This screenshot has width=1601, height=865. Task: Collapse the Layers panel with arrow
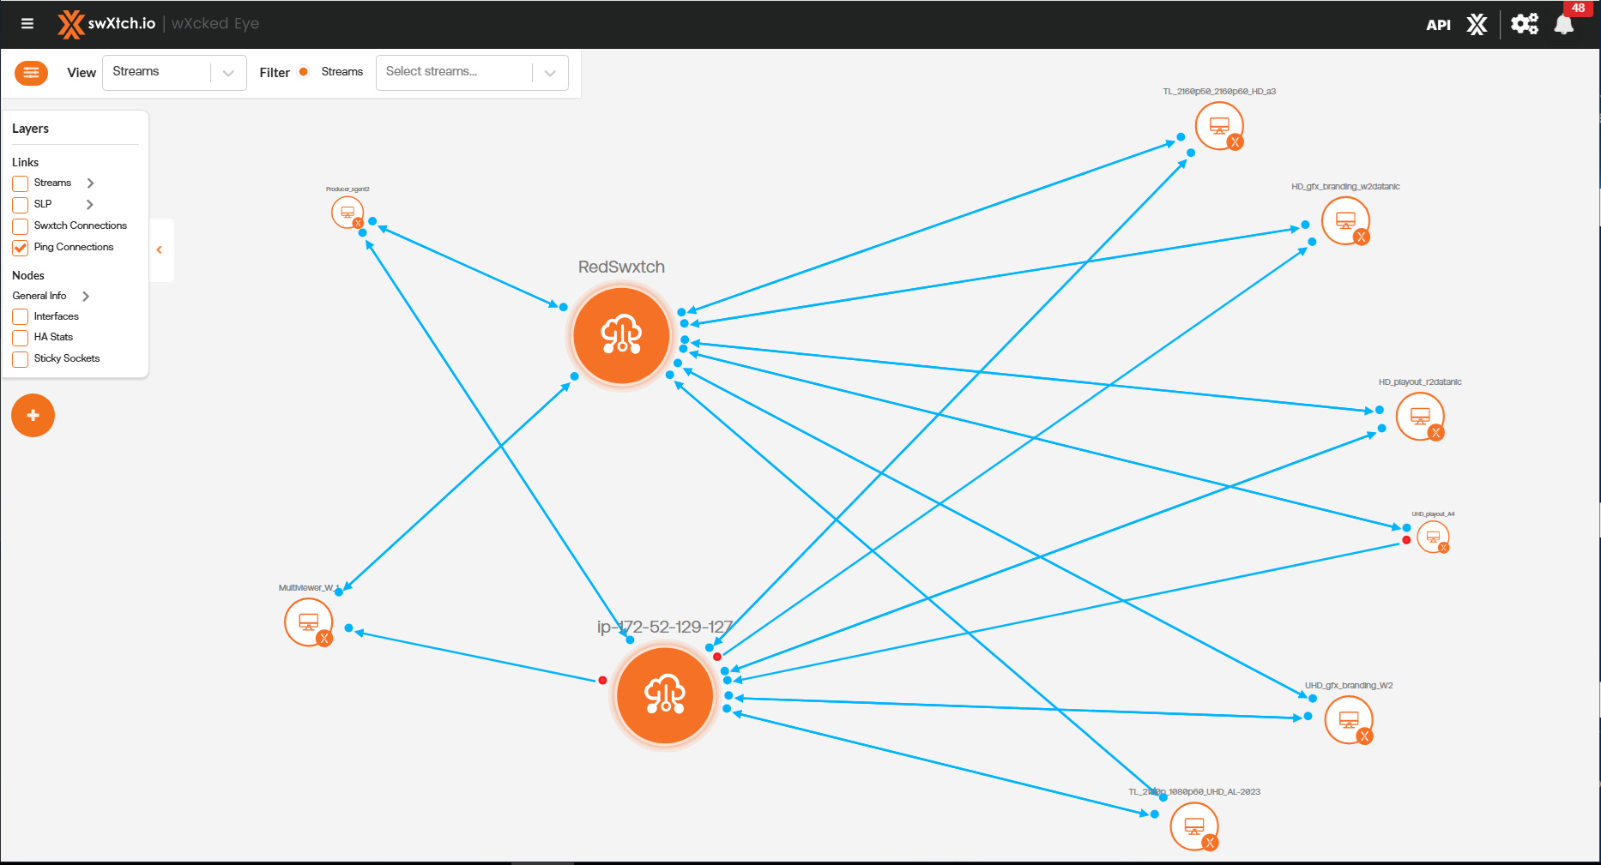click(160, 250)
